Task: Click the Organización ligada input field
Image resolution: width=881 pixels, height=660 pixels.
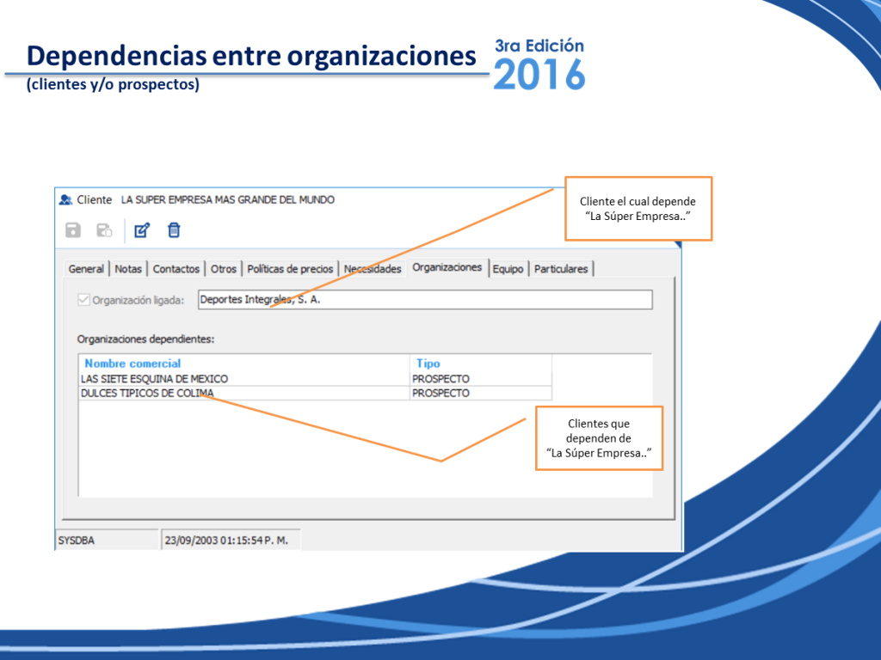Action: pyautogui.click(x=425, y=300)
